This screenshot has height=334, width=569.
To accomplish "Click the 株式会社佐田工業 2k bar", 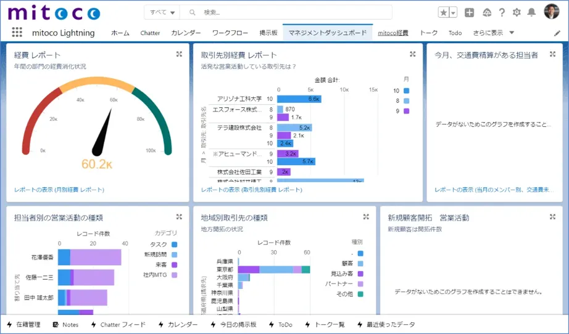I will click(284, 172).
